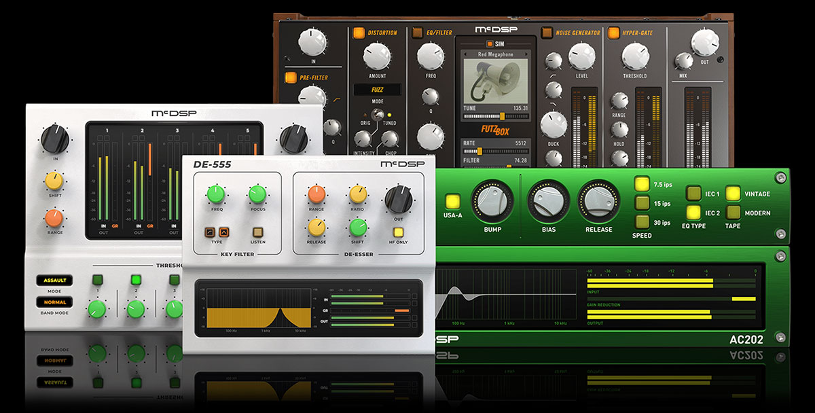Click the DE-555 green Shift knob
This screenshot has width=815, height=413.
358,228
